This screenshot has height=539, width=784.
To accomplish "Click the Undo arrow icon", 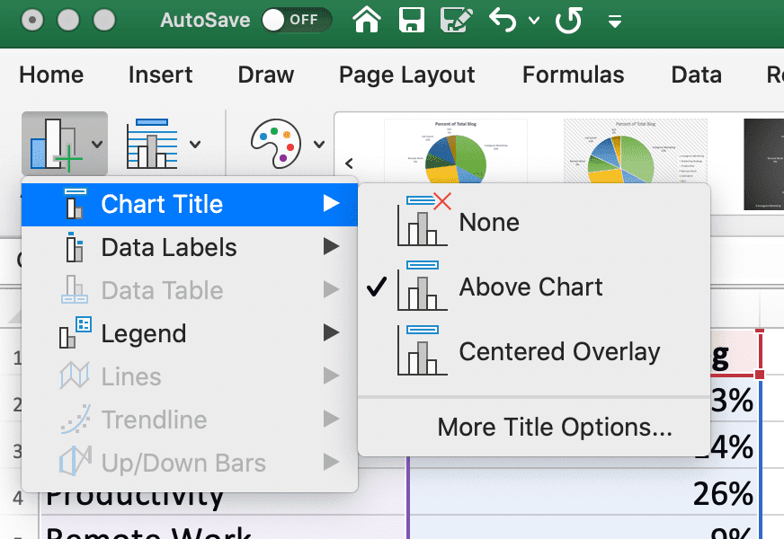I will tap(502, 20).
